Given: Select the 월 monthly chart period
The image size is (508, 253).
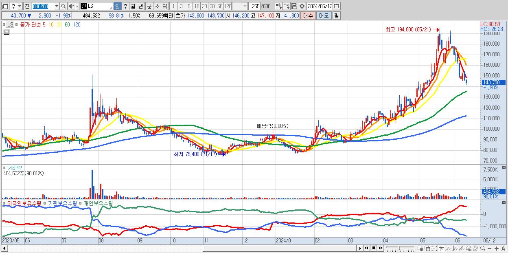Looking at the screenshot, I should (x=133, y=6).
